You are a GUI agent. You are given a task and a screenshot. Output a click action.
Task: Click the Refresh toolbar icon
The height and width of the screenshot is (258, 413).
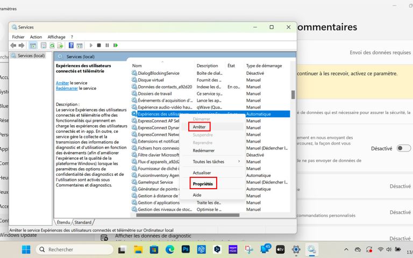[x=53, y=46]
